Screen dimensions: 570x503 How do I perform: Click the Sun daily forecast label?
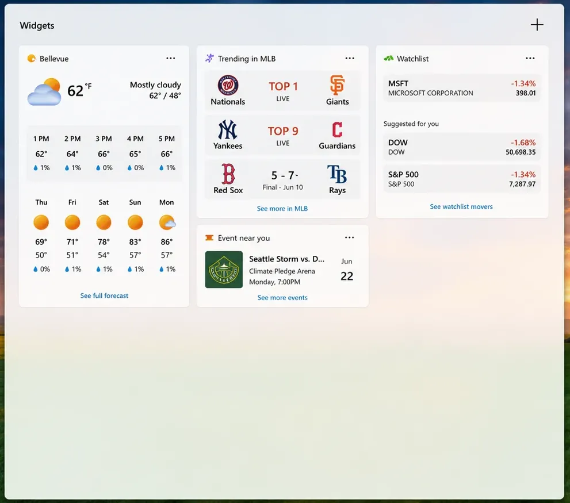[x=135, y=202]
